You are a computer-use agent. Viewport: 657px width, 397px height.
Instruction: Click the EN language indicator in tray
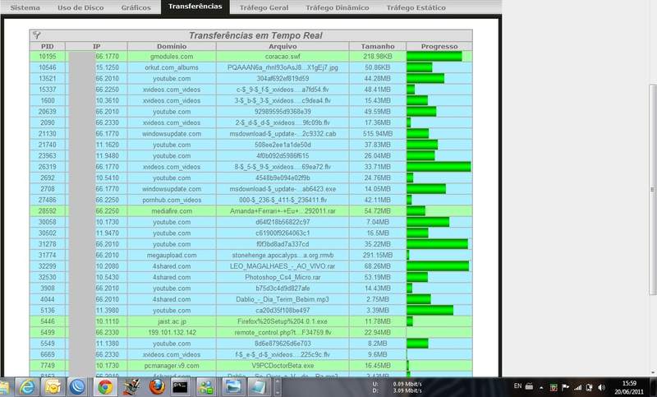(518, 385)
